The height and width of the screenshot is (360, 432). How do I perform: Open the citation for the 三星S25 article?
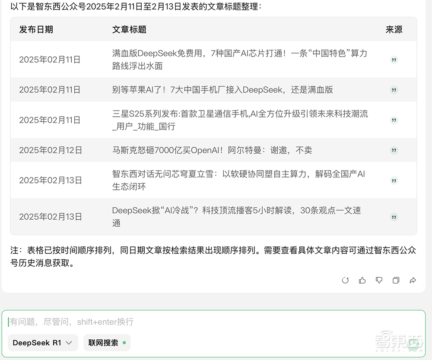point(394,120)
